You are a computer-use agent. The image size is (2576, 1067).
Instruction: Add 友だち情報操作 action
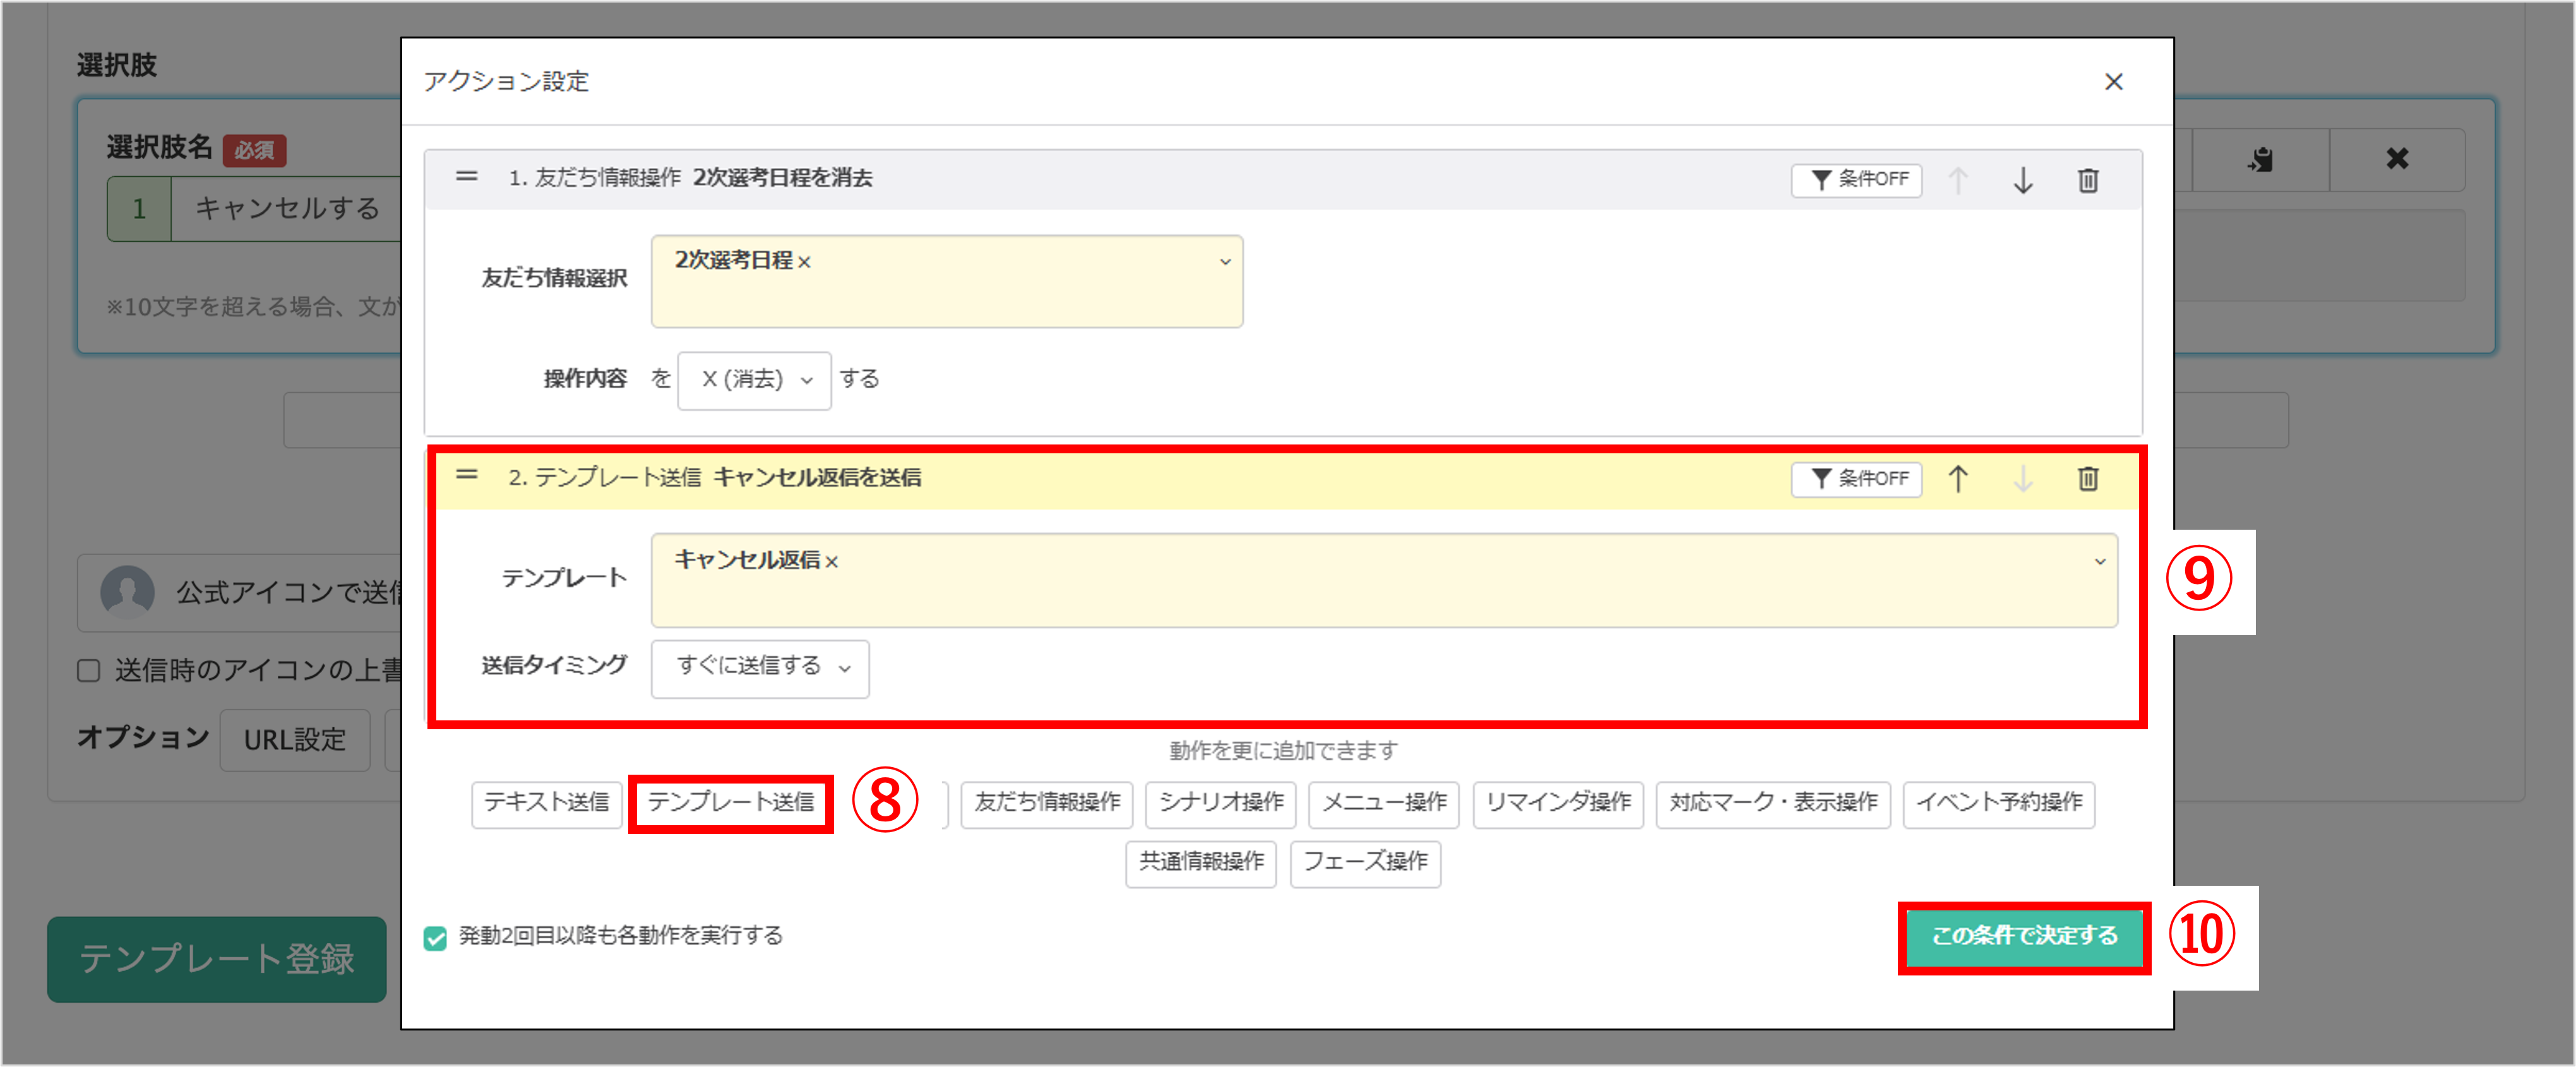coord(1046,803)
